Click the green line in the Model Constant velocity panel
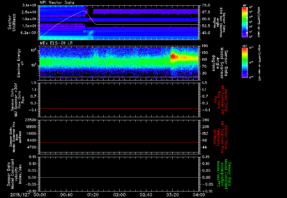 click(119, 177)
